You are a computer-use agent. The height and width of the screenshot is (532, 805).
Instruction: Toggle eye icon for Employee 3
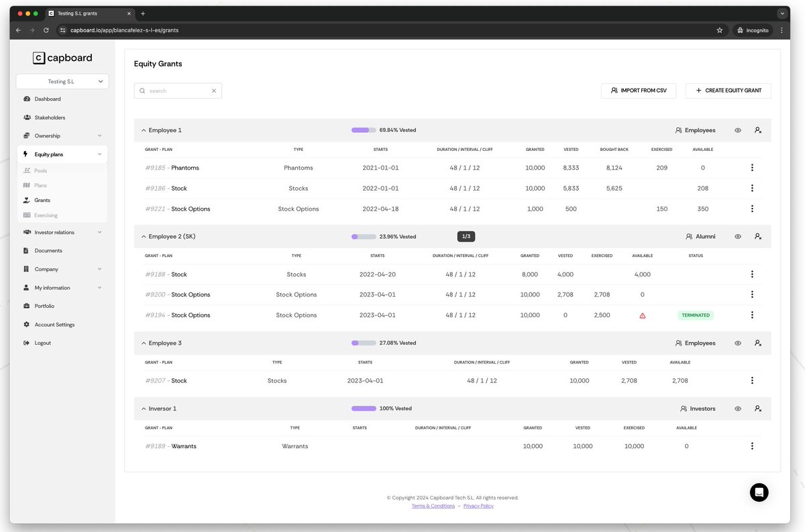tap(738, 343)
